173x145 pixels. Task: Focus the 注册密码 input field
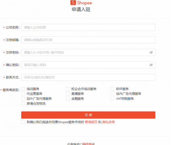[x=88, y=52]
